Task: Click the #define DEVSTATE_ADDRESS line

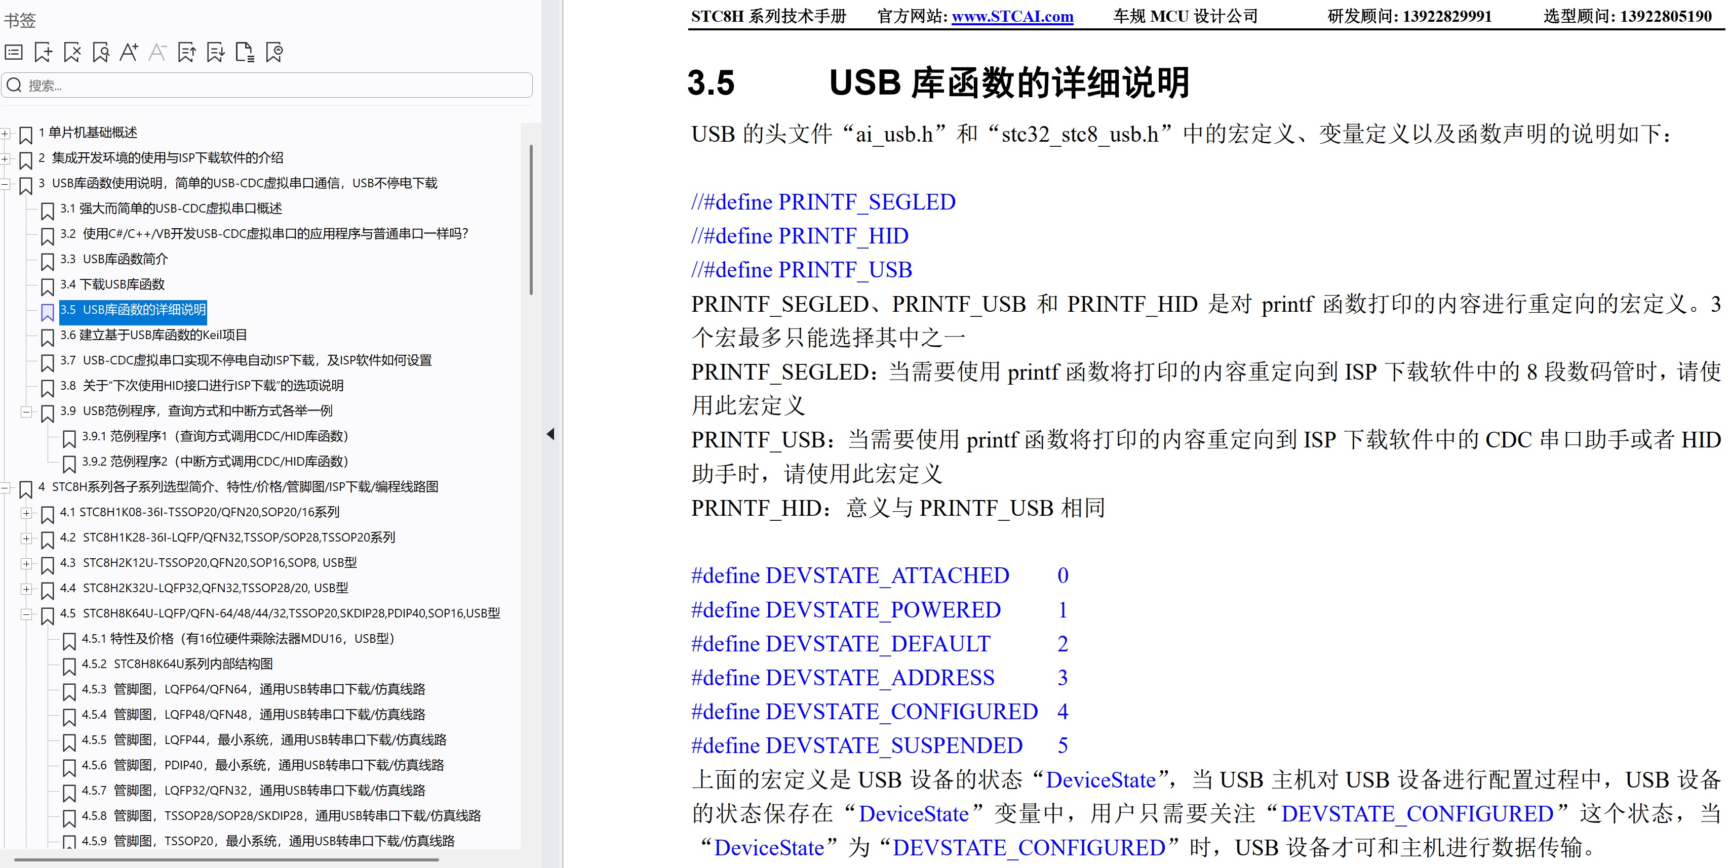Action: tap(880, 678)
